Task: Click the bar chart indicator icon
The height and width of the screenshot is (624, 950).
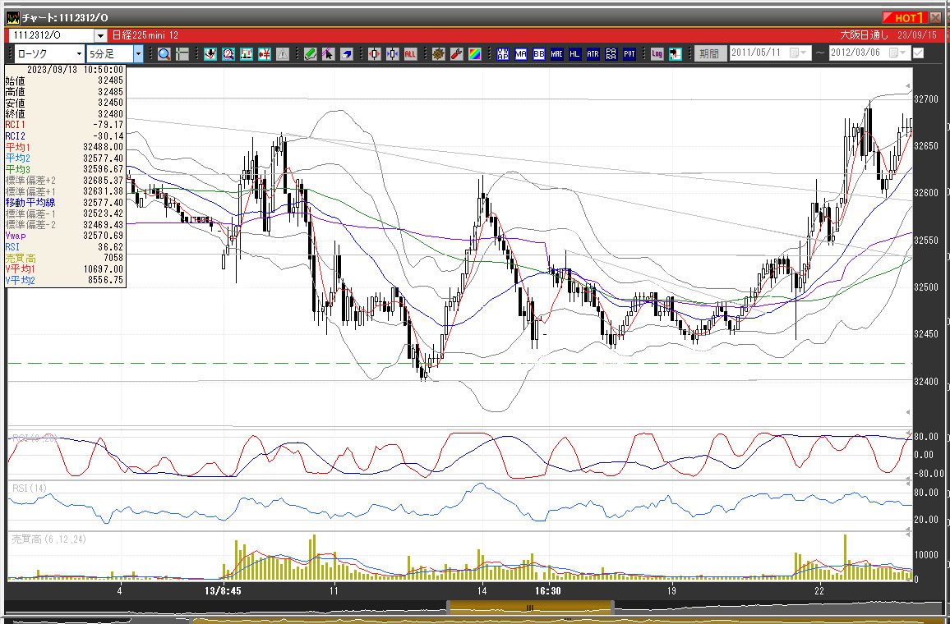Action: click(x=246, y=54)
